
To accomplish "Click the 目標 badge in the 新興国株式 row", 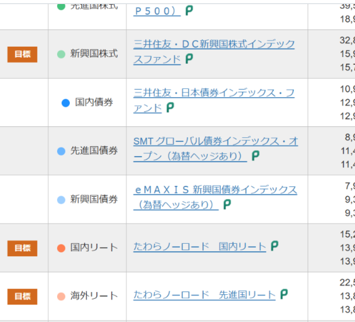I will (x=22, y=54).
